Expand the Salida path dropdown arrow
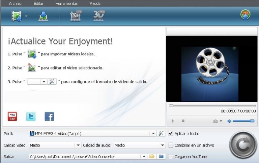 (144, 157)
